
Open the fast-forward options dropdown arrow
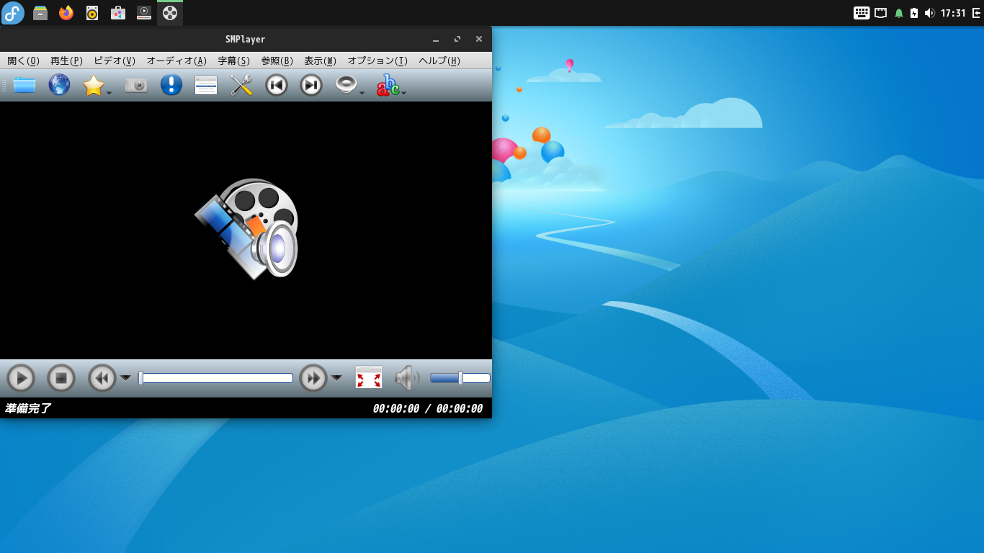pos(336,378)
